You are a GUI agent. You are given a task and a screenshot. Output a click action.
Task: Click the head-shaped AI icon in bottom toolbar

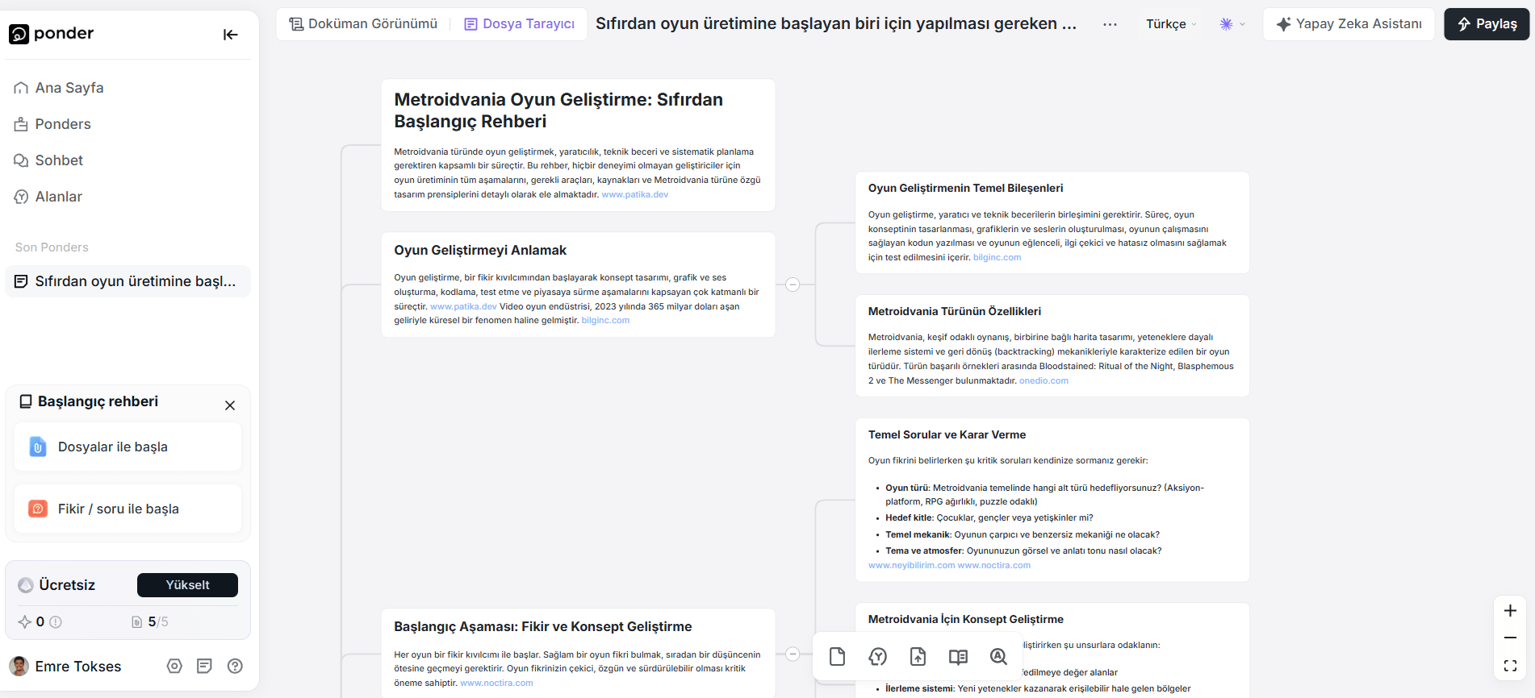tap(877, 657)
